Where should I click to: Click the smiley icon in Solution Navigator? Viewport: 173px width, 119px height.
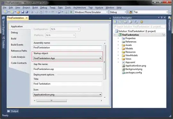tap(142, 22)
